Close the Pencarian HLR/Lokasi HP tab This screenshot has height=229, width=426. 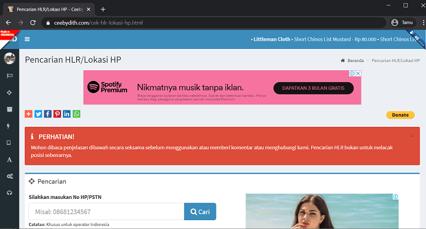coord(89,9)
